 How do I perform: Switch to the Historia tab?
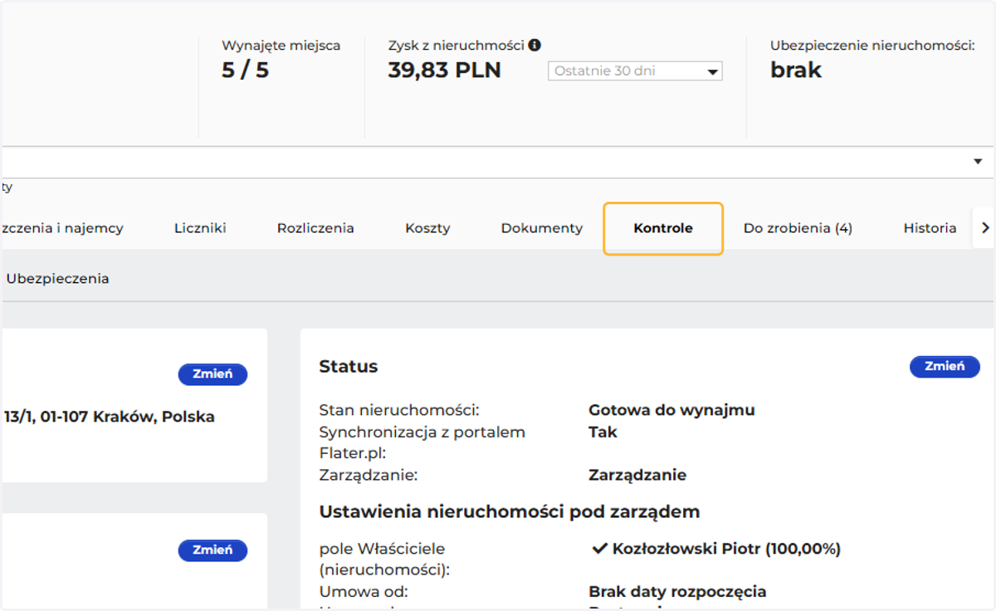930,228
